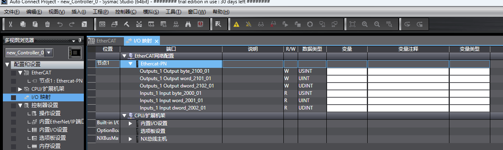Click the Cut scissors icon

(11, 25)
